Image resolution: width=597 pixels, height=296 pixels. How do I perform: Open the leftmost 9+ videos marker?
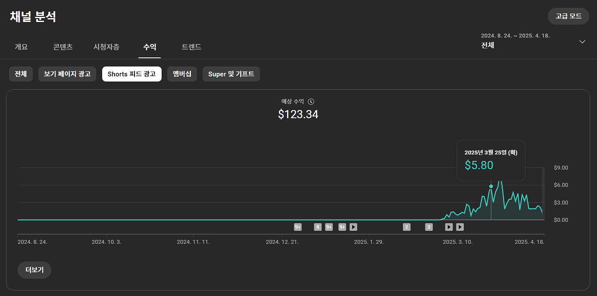298,227
